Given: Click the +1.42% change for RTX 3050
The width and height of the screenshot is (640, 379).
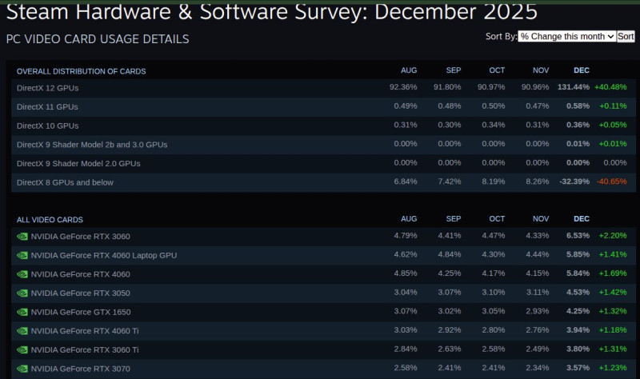Looking at the screenshot, I should pos(613,293).
